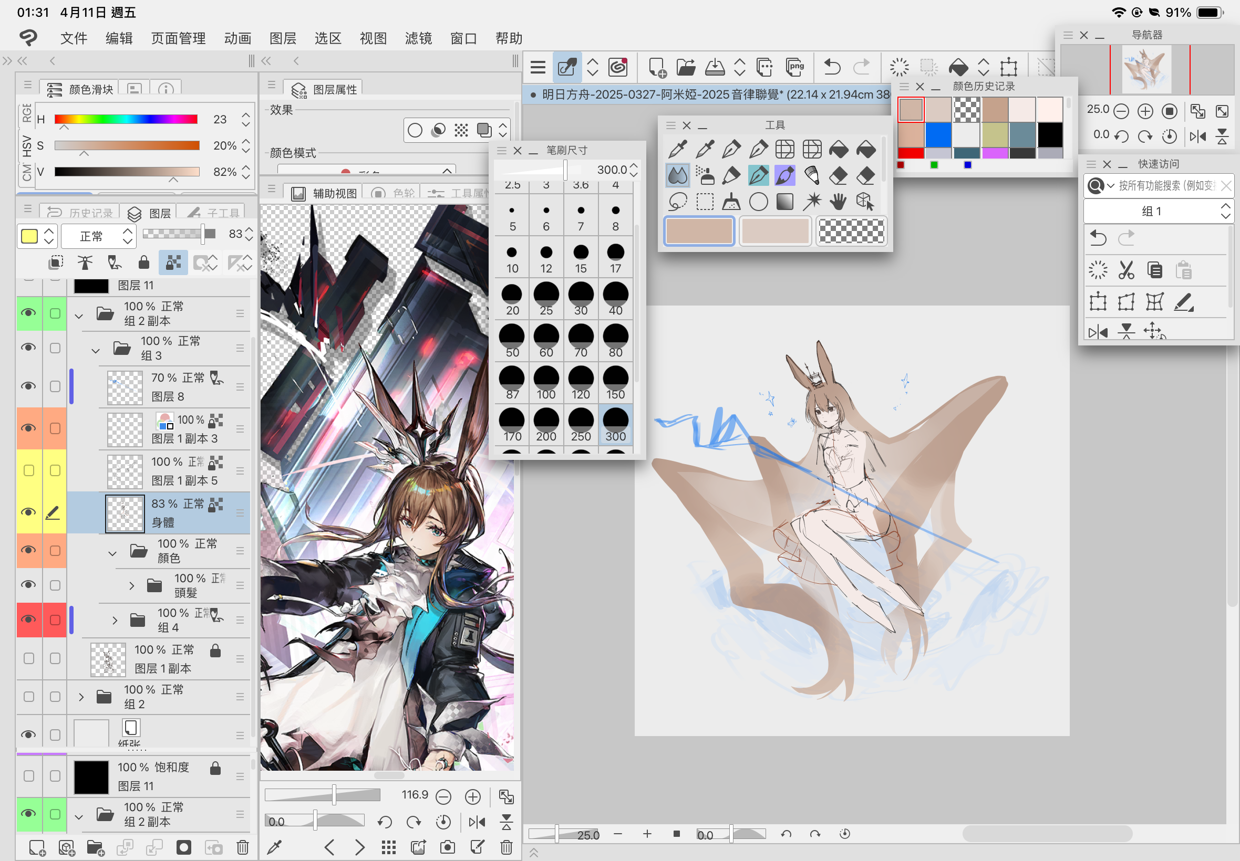Open the quick access search options dropdown
Viewport: 1240px width, 861px height.
[1110, 185]
